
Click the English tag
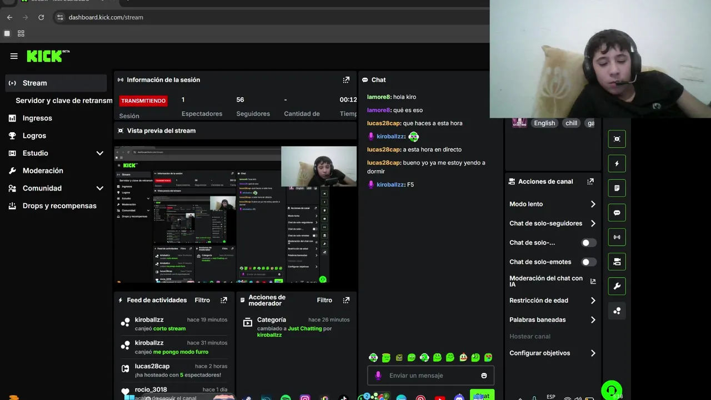click(x=544, y=123)
